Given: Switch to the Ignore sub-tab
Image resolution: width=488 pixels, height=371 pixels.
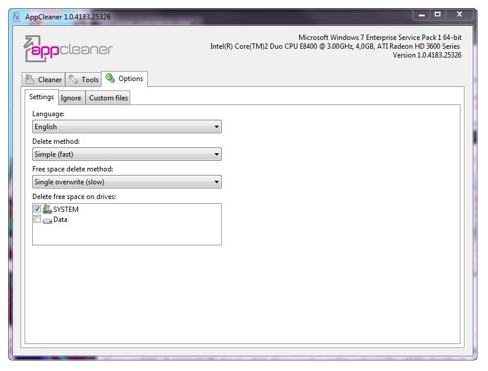Looking at the screenshot, I should pos(71,98).
